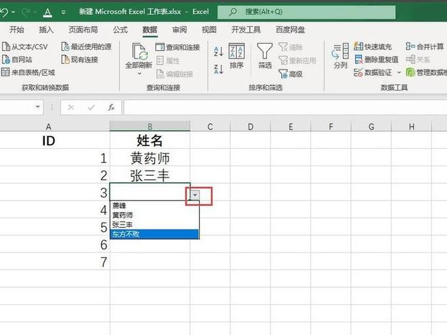447x335 pixels.
Task: Open the 排序 sort dialog
Action: click(x=236, y=56)
